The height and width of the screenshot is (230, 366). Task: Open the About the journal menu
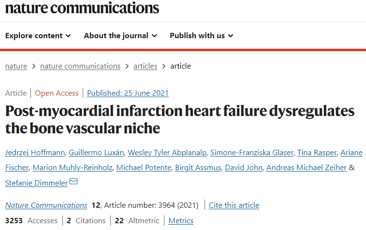coord(120,36)
